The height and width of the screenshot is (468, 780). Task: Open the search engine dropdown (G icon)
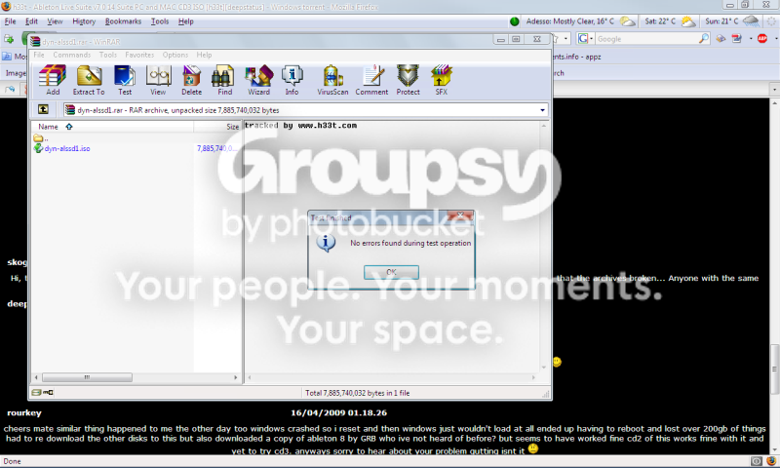pyautogui.click(x=585, y=38)
